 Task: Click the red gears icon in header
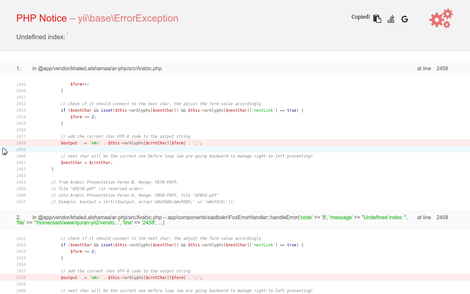pos(441,18)
